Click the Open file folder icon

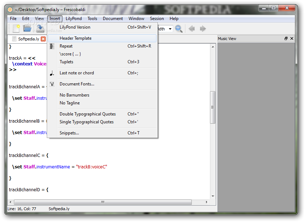[27, 29]
